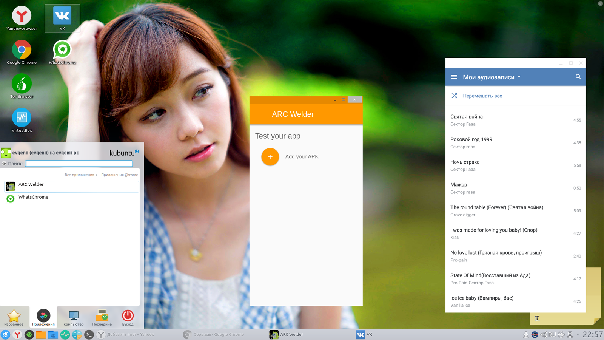Play The round table (Forever) track

coord(516,211)
